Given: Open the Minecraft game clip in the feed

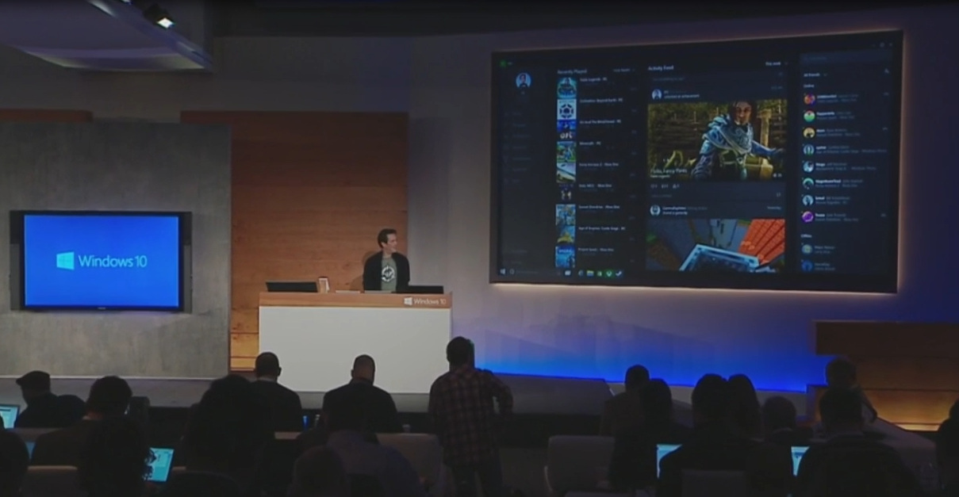Looking at the screenshot, I should (x=716, y=246).
